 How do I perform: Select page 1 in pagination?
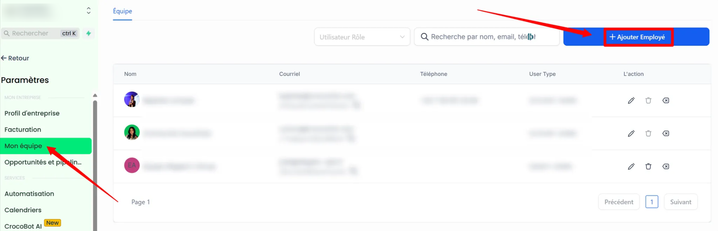coord(651,202)
